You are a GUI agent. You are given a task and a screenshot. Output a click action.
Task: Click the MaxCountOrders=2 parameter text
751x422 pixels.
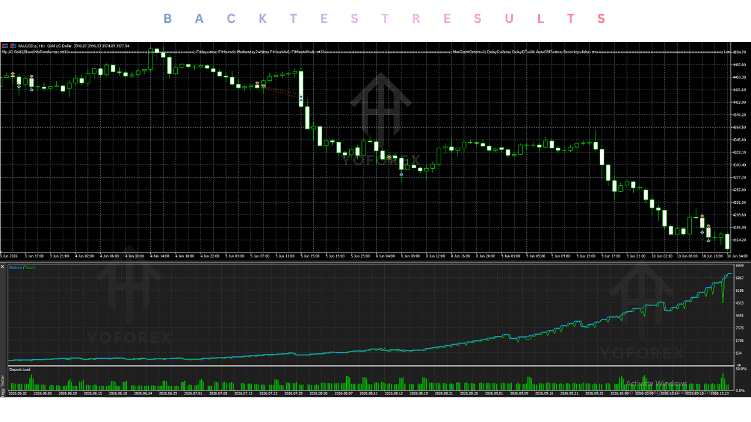coord(468,52)
